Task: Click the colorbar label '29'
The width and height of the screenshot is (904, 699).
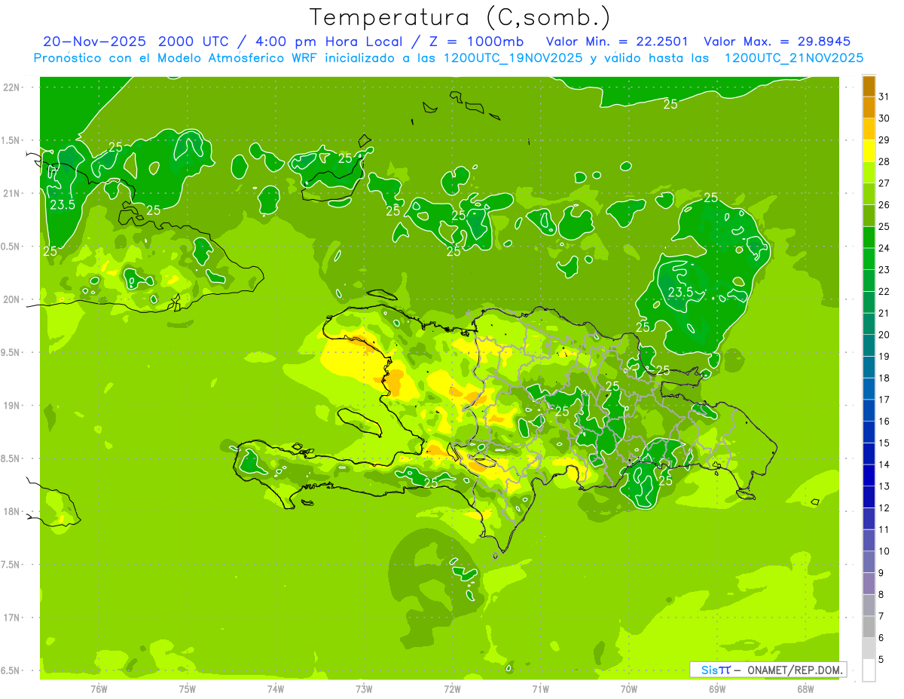Action: [884, 140]
